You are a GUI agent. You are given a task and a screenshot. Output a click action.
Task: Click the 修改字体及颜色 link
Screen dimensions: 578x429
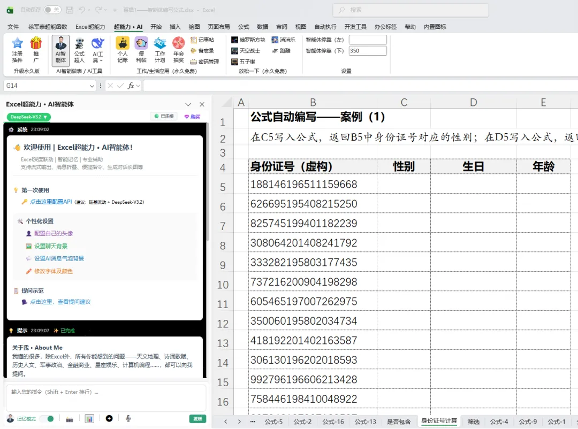point(54,271)
